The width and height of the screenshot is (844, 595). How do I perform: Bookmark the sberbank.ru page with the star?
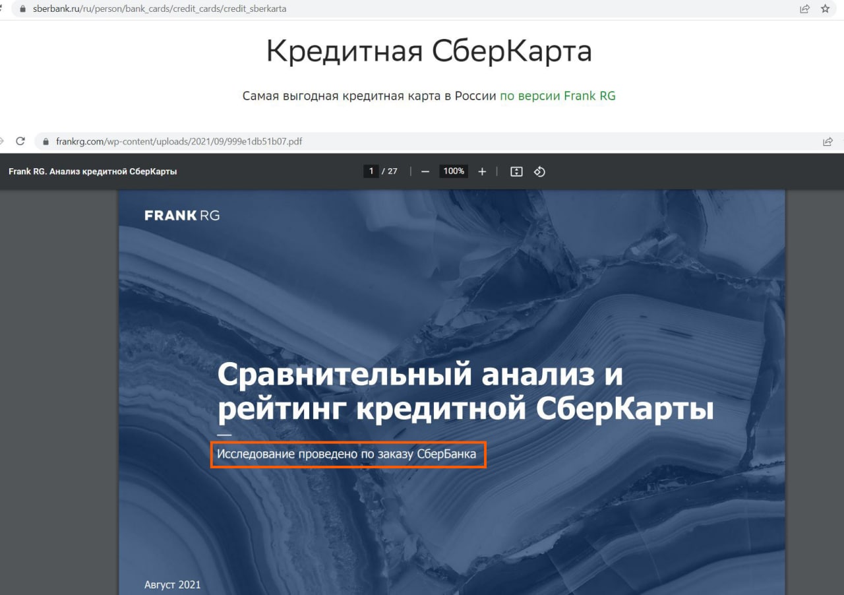coord(826,9)
